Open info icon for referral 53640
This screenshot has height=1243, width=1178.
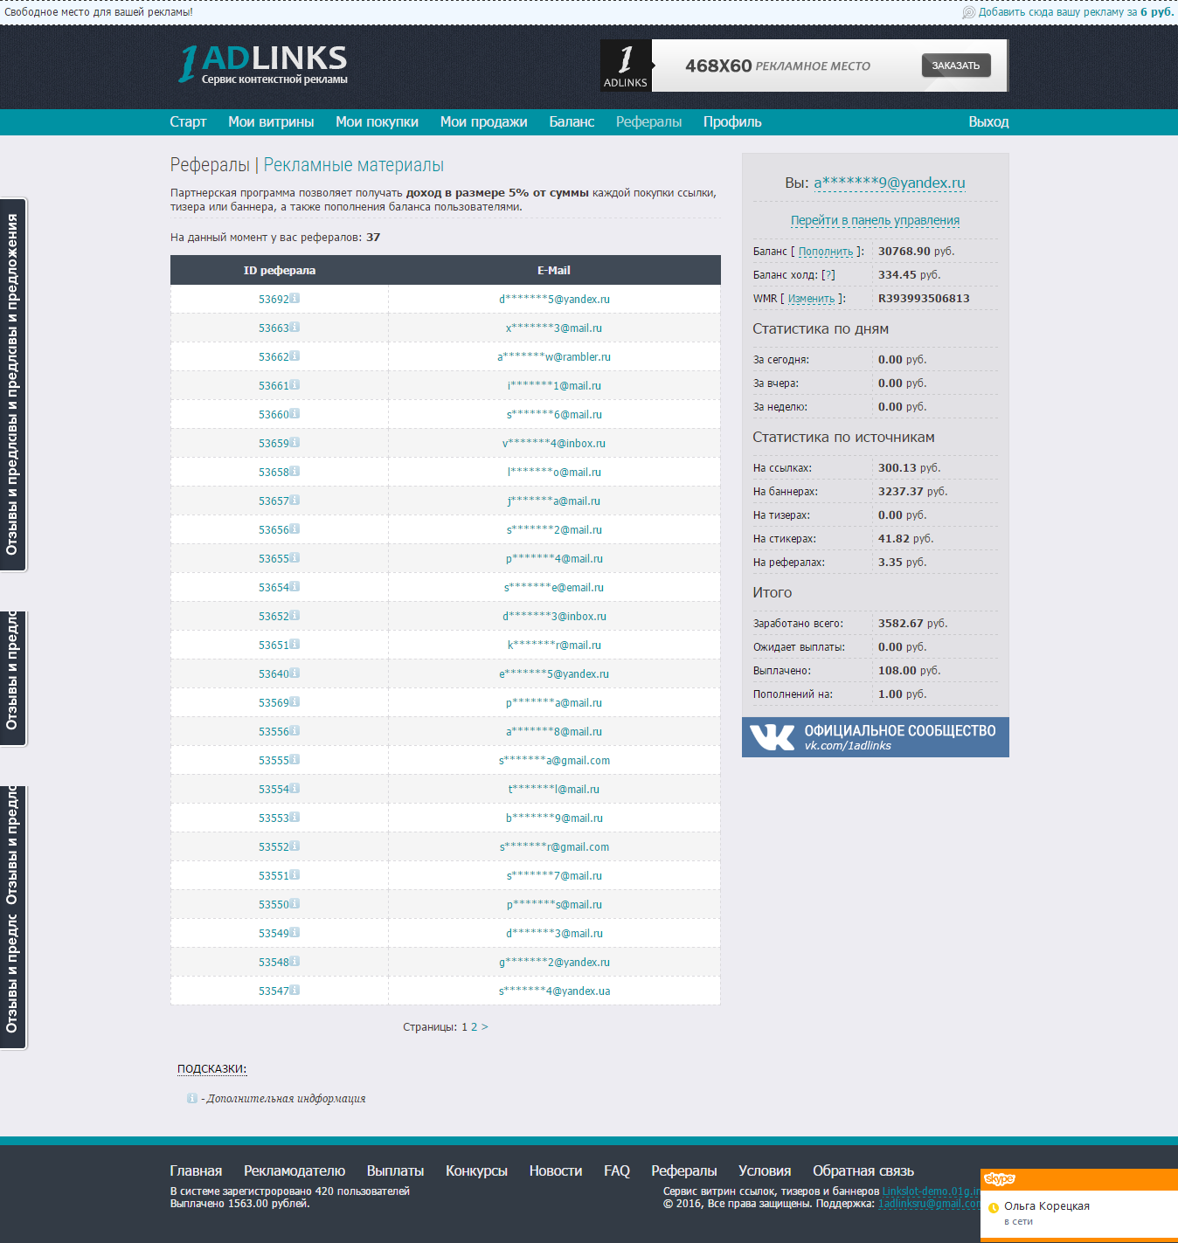click(x=294, y=673)
